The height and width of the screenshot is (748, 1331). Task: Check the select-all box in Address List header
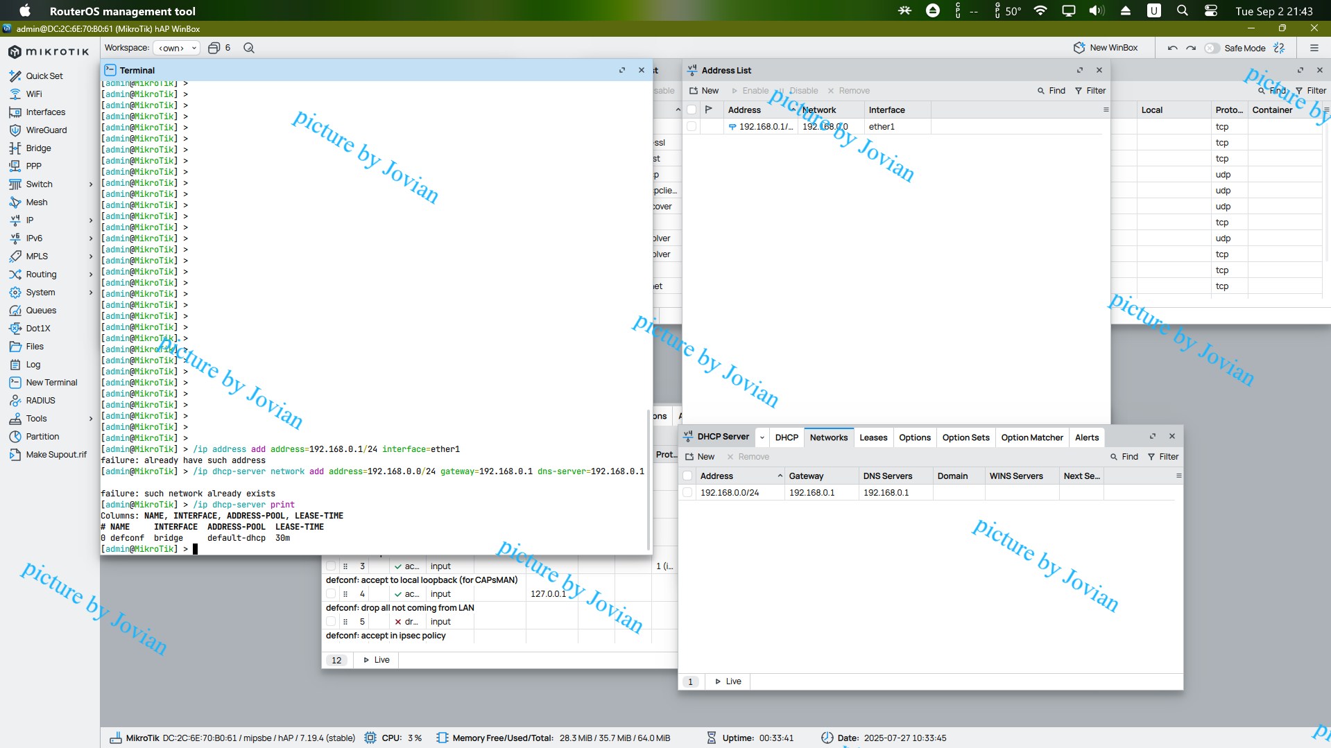tap(692, 110)
